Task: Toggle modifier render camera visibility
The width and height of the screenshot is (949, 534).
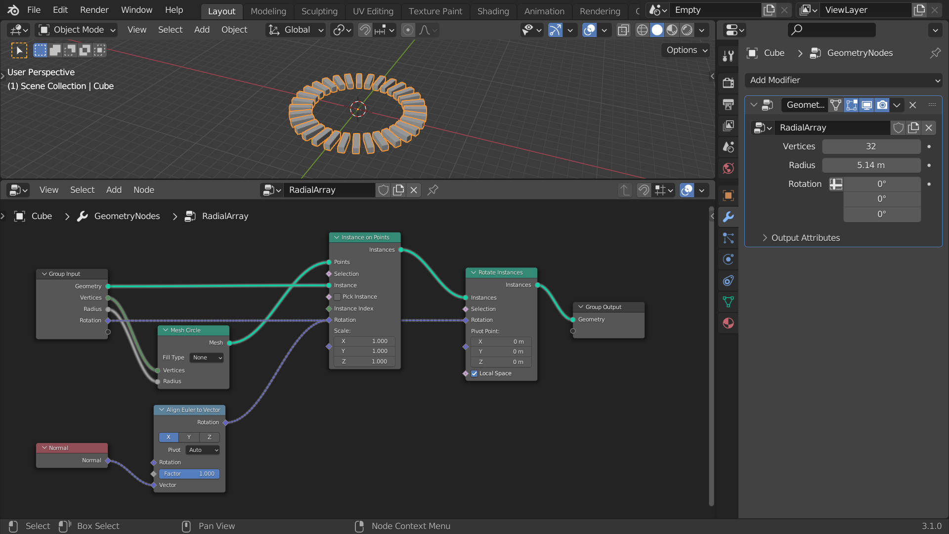Action: [882, 105]
